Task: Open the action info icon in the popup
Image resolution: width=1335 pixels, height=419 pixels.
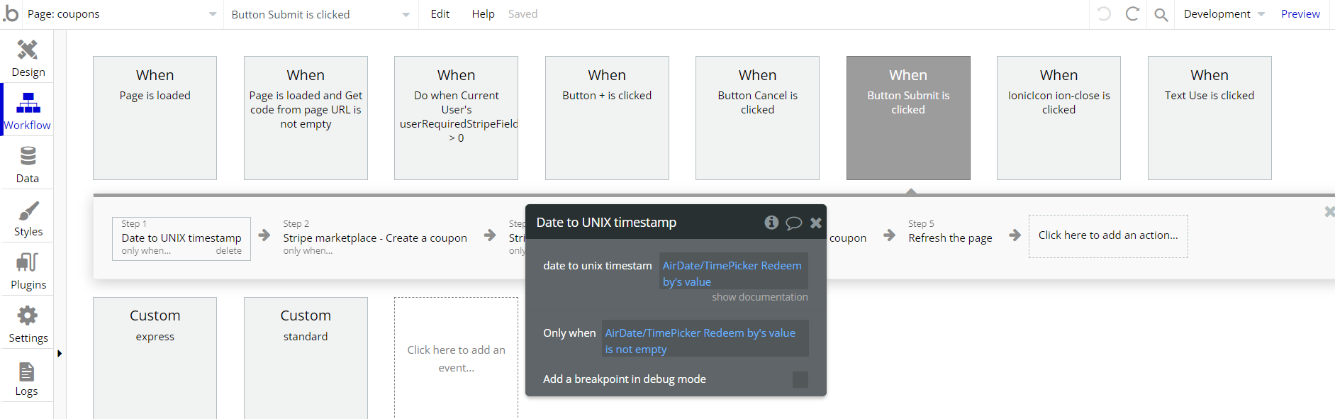Action: [771, 223]
